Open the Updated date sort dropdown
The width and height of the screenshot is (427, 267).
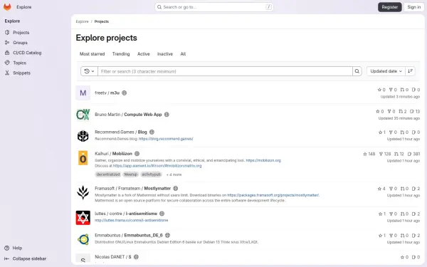click(386, 71)
